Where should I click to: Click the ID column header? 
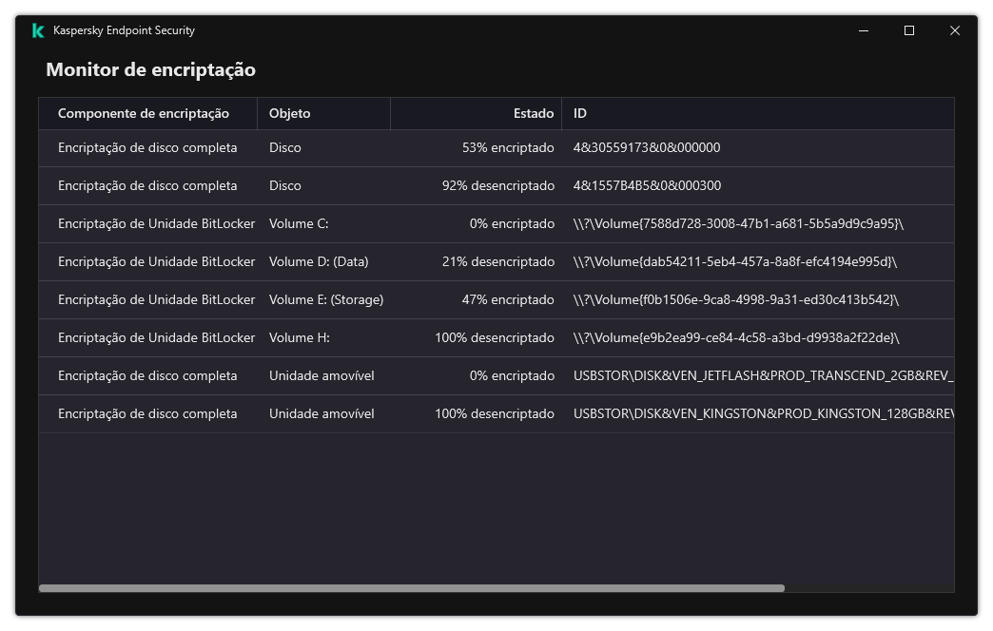click(x=580, y=113)
